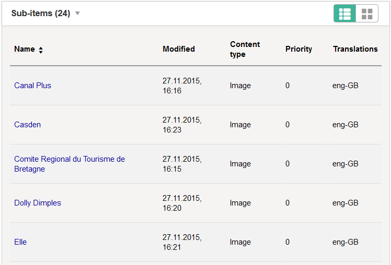This screenshot has width=391, height=265.
Task: Click Elle's Image content type cell
Action: [240, 242]
